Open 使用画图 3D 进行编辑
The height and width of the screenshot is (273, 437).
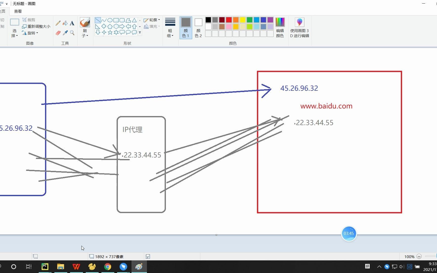(299, 28)
